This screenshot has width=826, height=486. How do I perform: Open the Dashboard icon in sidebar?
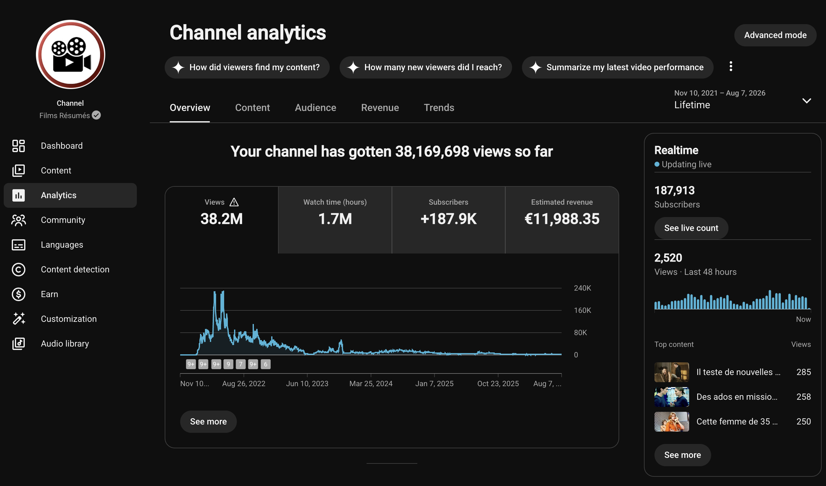(x=18, y=146)
